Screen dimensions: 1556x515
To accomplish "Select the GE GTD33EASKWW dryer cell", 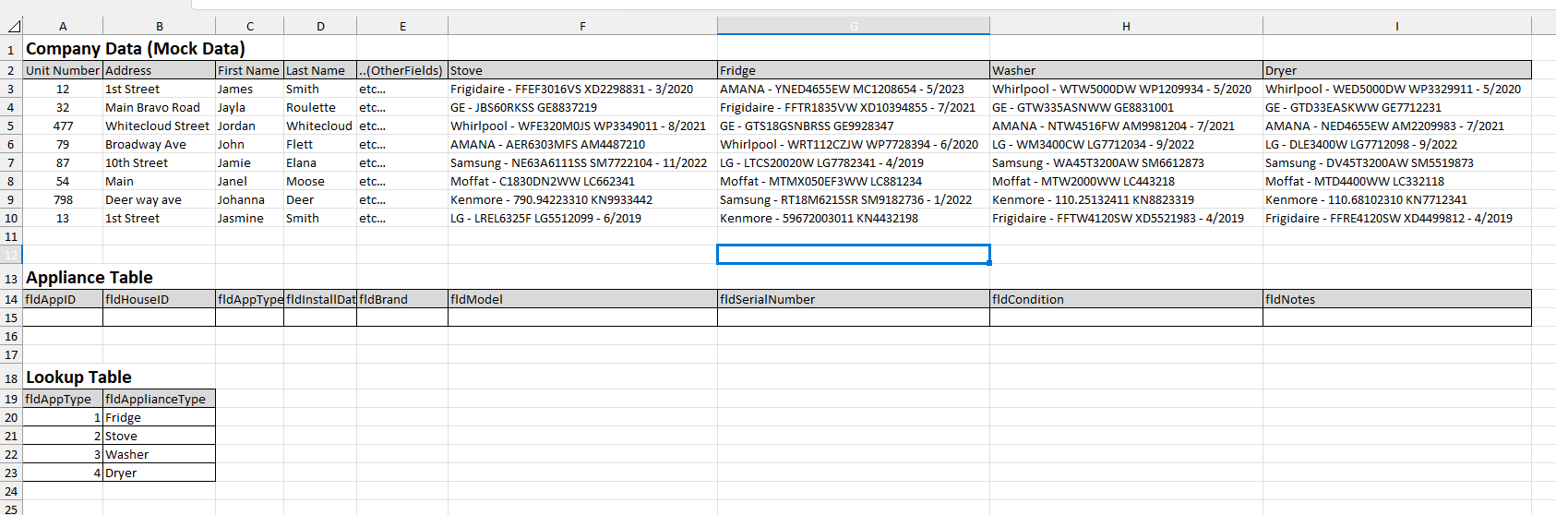I will [x=1397, y=107].
